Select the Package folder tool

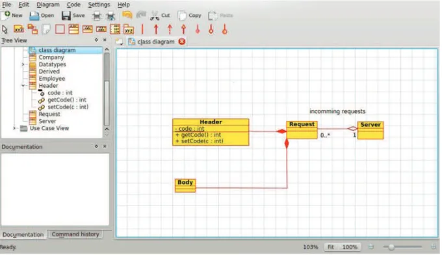(129, 29)
